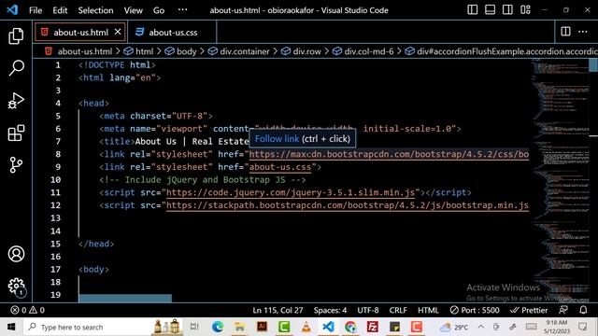Toggle the bottom panel layout icon
Viewport: 598px width, 336px height.
(x=490, y=10)
